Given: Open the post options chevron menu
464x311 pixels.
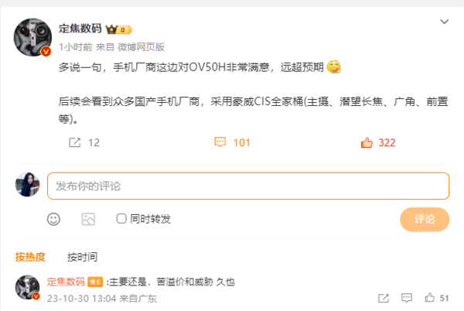Looking at the screenshot, I should [x=444, y=22].
